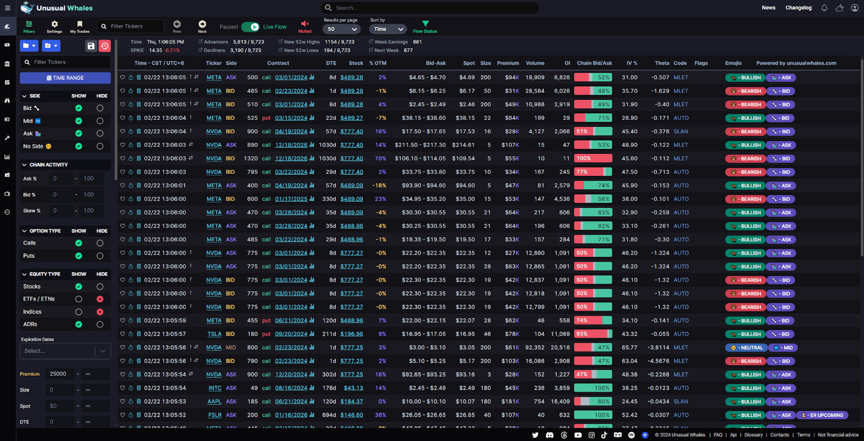Screen dimensions: 864x441
Task: Open FAQ footer link
Action: (x=718, y=435)
